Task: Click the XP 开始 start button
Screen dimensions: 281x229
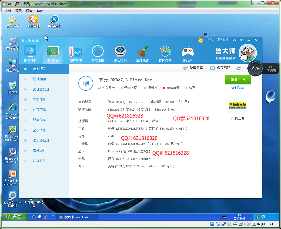Action: 15,217
